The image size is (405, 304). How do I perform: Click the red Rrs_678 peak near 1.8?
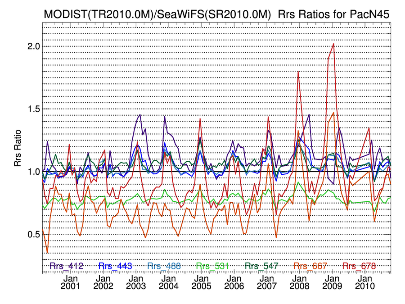[x=298, y=72]
